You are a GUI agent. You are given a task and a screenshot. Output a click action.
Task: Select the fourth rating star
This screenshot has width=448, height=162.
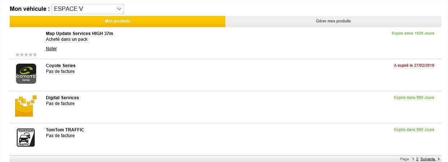[31, 54]
